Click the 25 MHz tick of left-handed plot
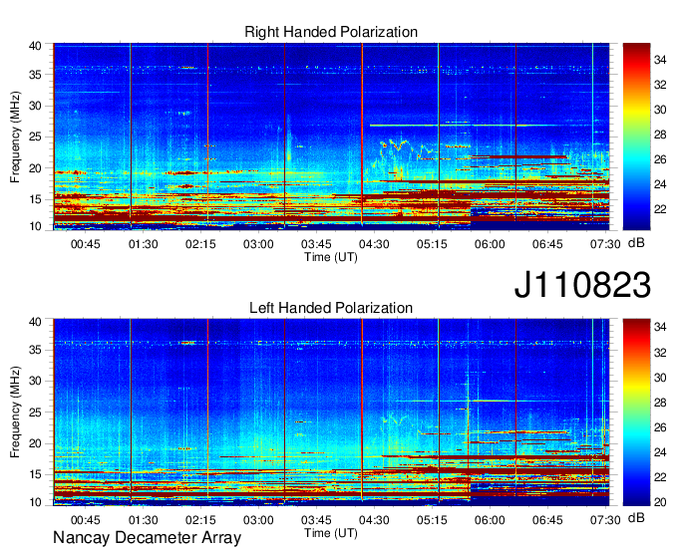Image resolution: width=678 pixels, height=550 pixels. point(36,412)
